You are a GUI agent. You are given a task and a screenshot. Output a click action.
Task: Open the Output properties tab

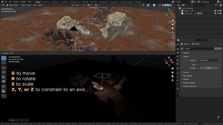point(178,53)
